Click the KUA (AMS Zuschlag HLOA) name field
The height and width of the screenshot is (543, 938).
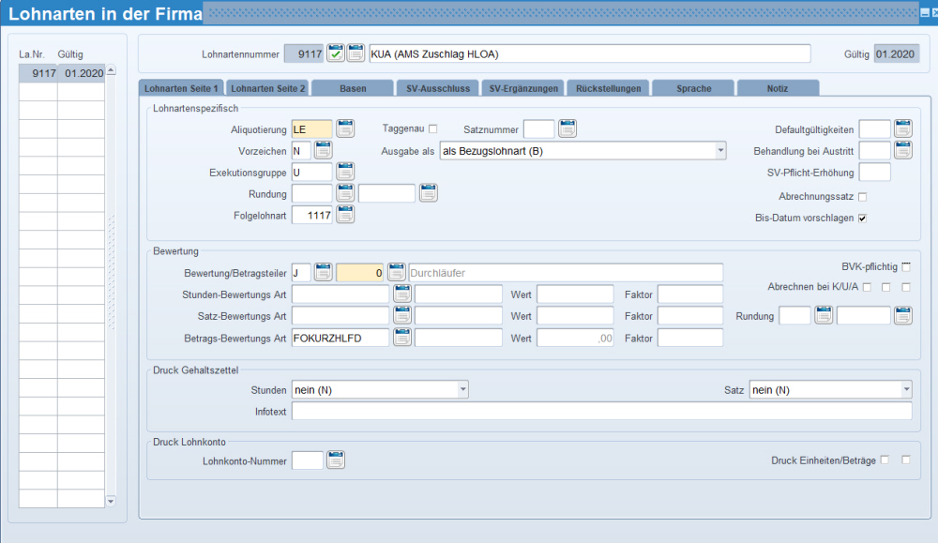590,53
